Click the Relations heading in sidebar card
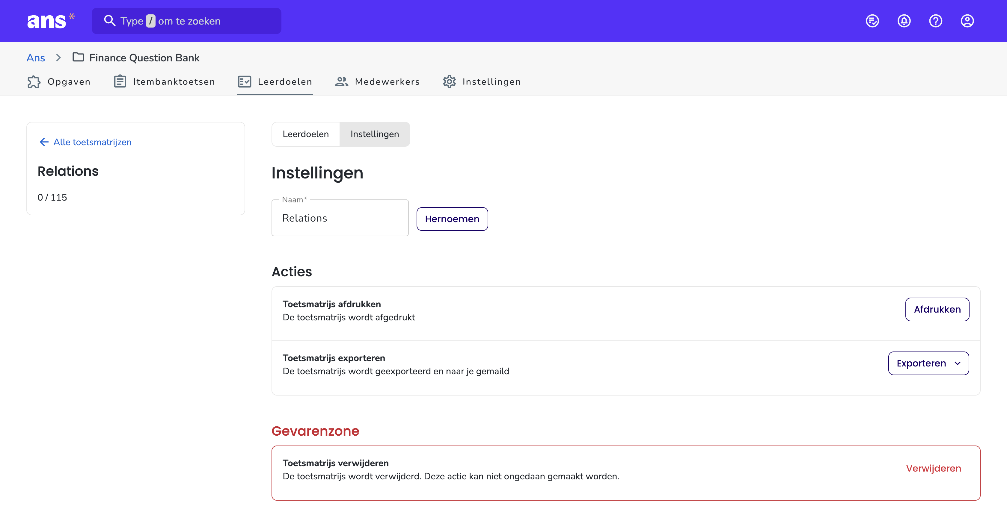This screenshot has width=1007, height=509. coord(68,171)
